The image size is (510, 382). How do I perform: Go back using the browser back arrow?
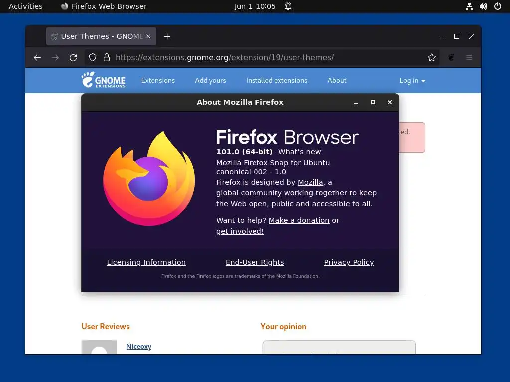click(37, 58)
